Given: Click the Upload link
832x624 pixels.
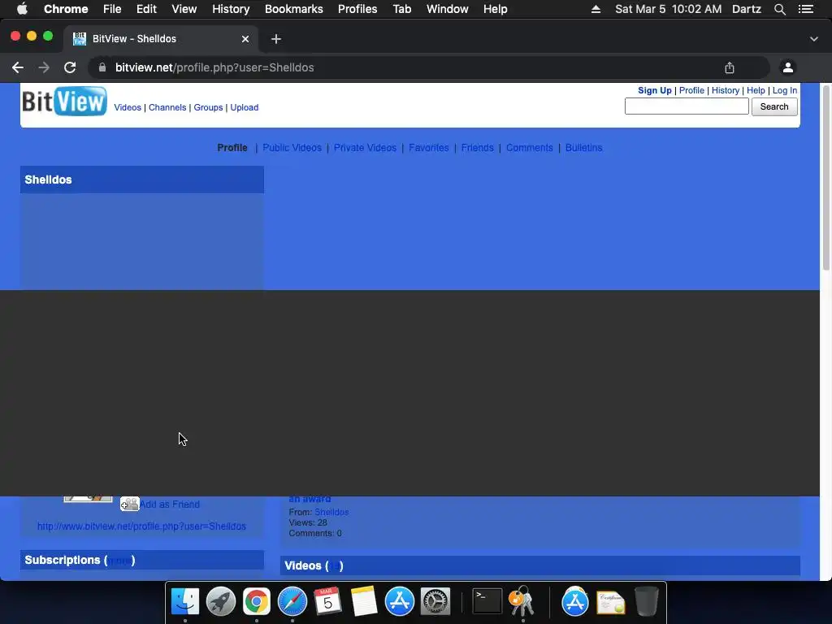Looking at the screenshot, I should point(244,107).
